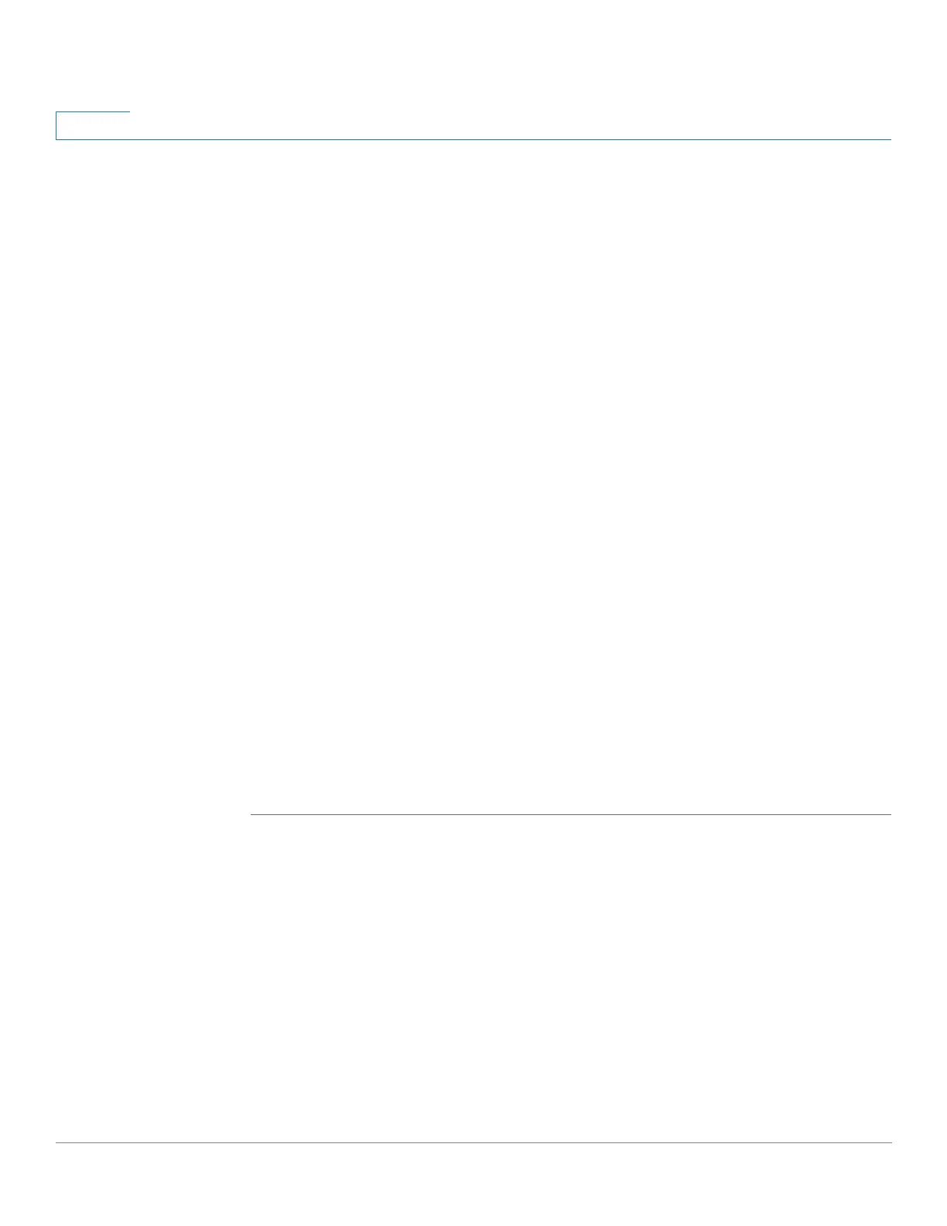Click the right end of teal header rule

(888, 139)
